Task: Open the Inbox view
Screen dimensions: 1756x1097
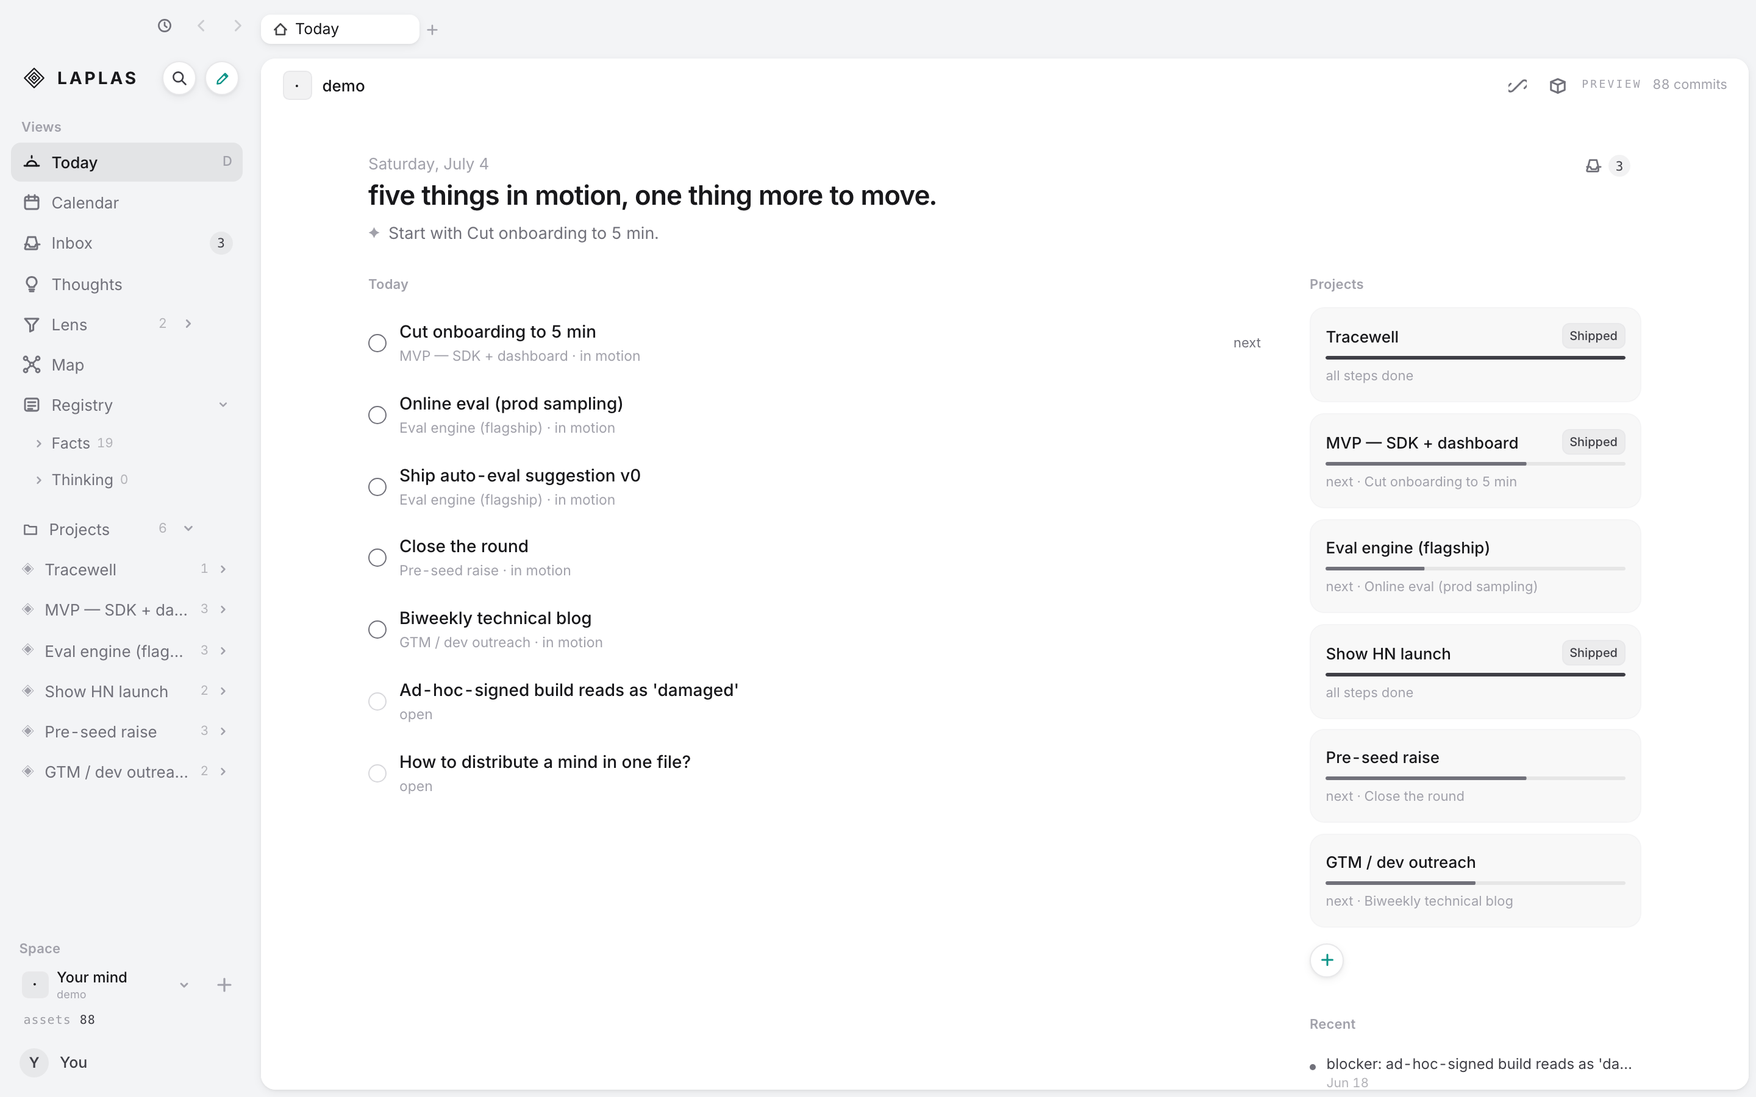Action: click(x=127, y=243)
